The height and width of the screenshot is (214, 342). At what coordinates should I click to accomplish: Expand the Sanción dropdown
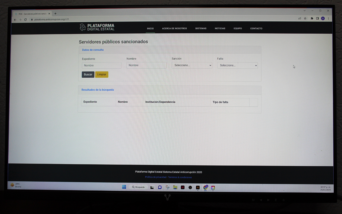click(x=192, y=65)
